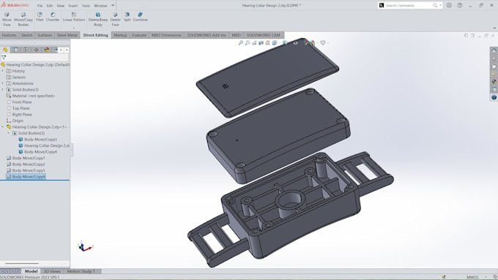Open the ConfigurationManager panel tab
This screenshot has height=280, width=498.
click(x=26, y=50)
